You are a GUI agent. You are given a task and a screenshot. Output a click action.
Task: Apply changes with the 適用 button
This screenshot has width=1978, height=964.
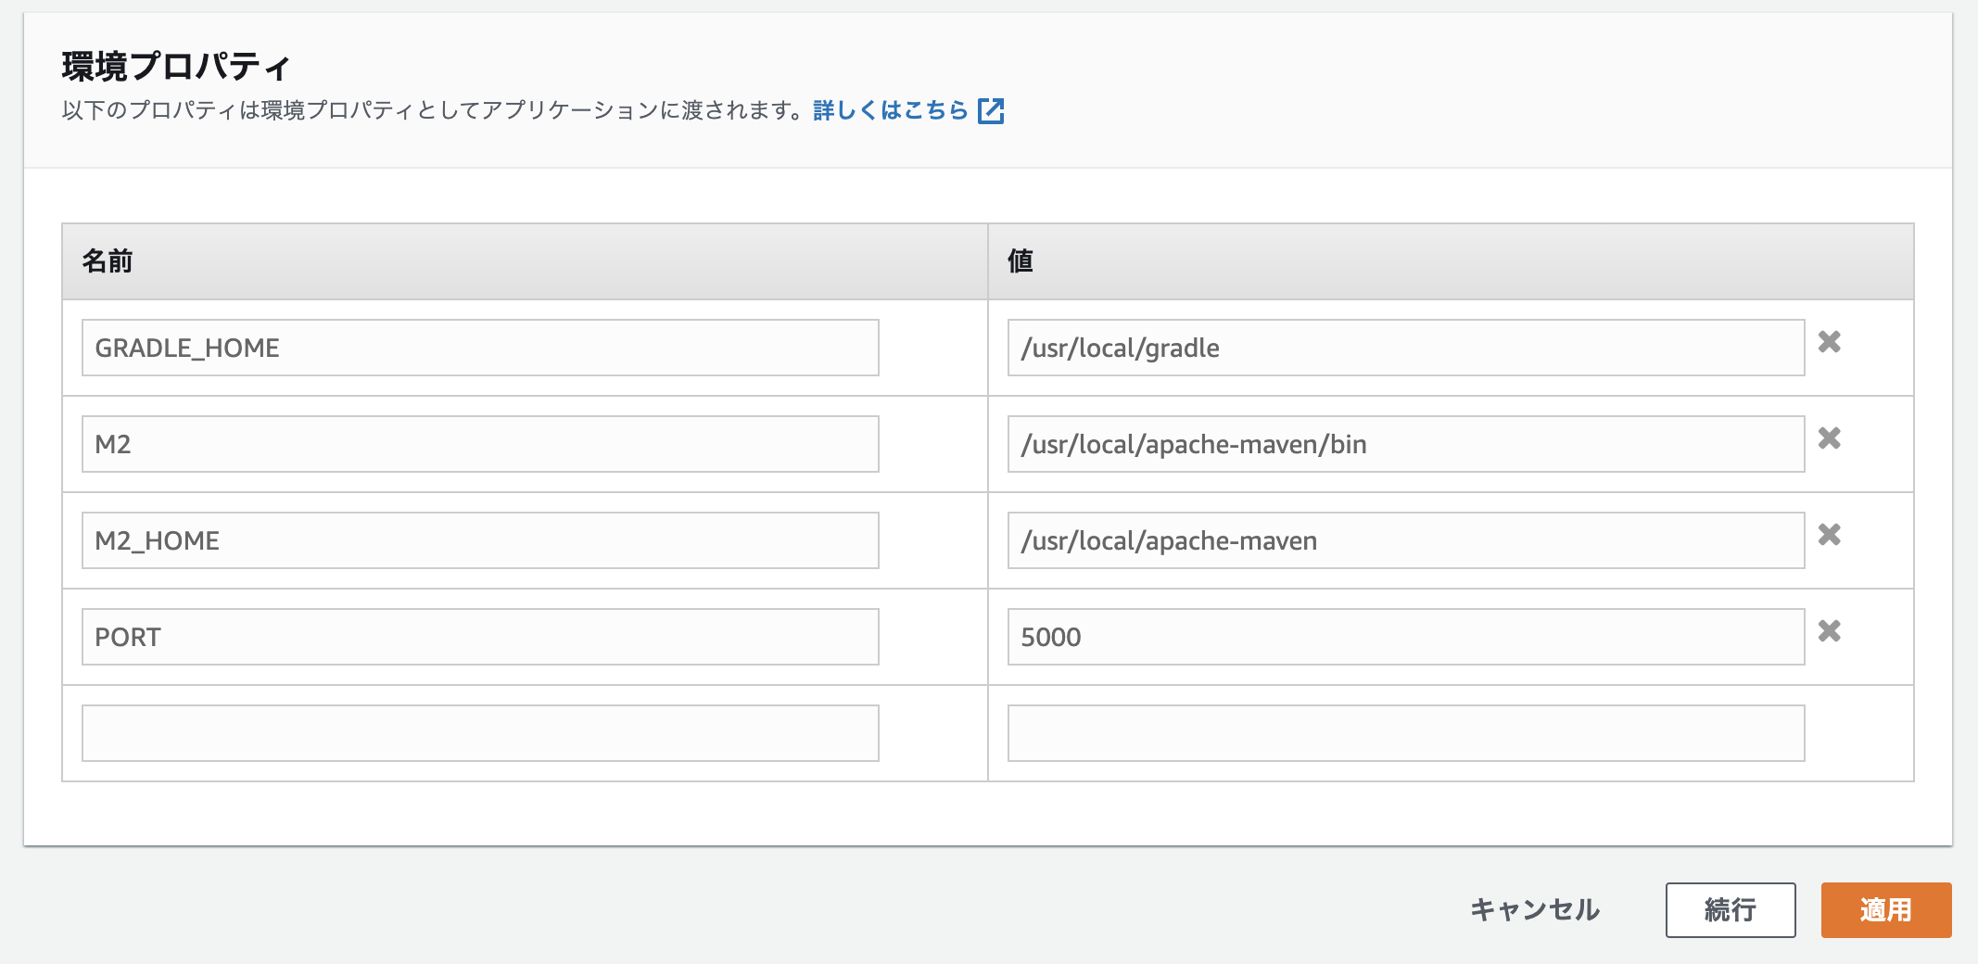pos(1886,910)
